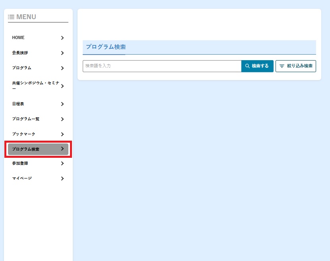Expand the プログラム menu chevron

tap(62, 68)
